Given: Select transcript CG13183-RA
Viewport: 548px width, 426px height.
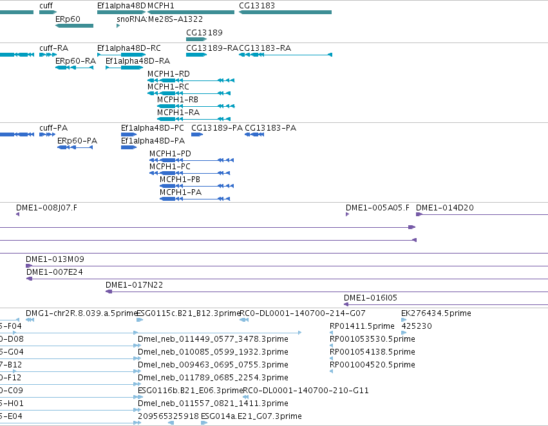Looking at the screenshot, I should coord(285,55).
